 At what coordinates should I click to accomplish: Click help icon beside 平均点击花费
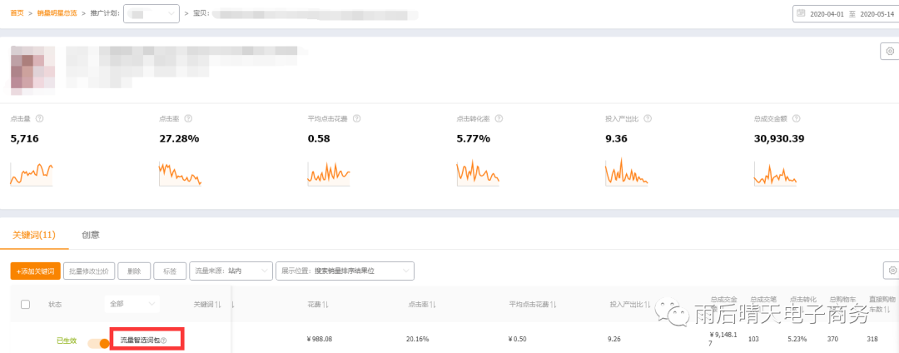point(356,118)
